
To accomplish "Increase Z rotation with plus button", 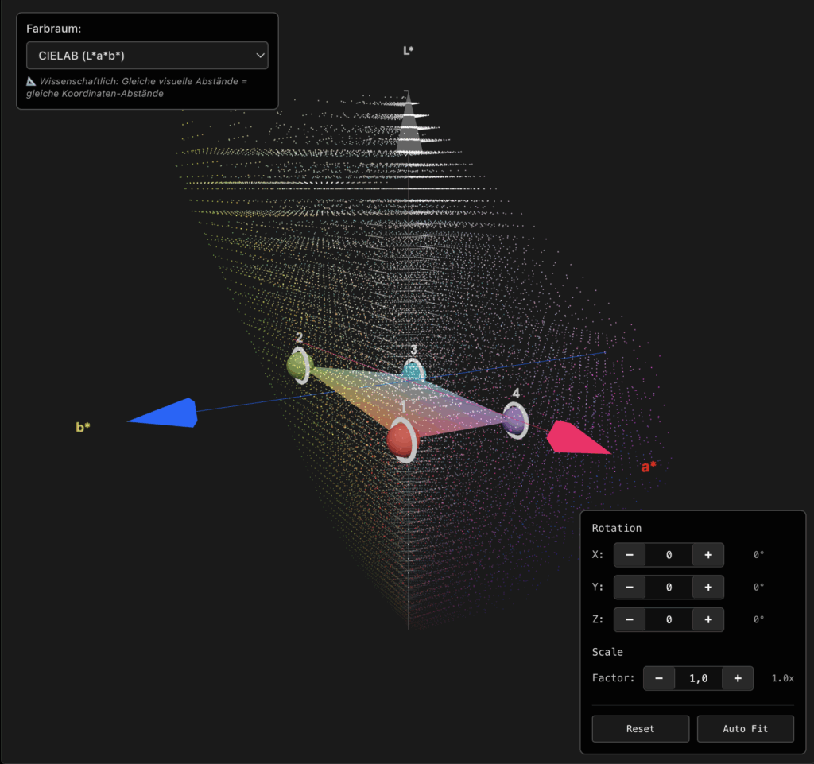I will pos(707,619).
